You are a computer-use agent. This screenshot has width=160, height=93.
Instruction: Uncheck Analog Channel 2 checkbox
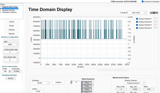pyautogui.click(x=137, y=22)
